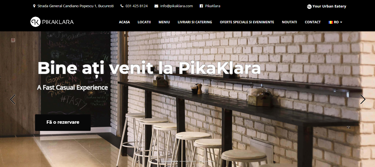Click the phone handset icon
This screenshot has width=375, height=167.
122,6
